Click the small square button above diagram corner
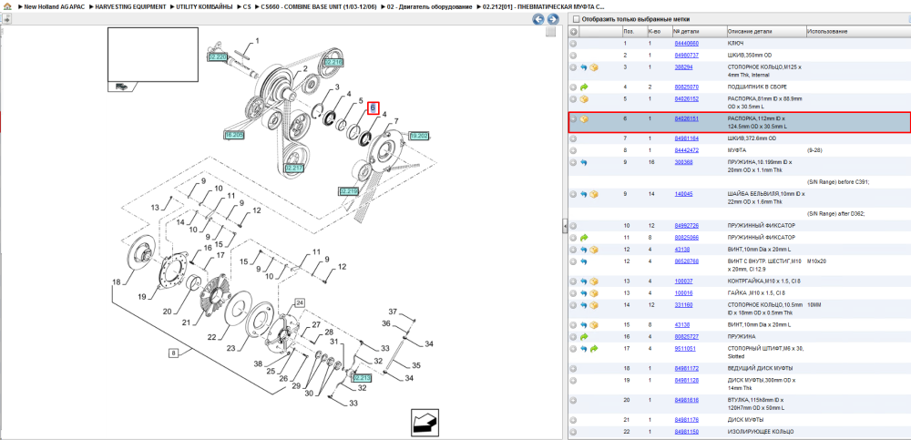911x440 pixels. point(550,32)
